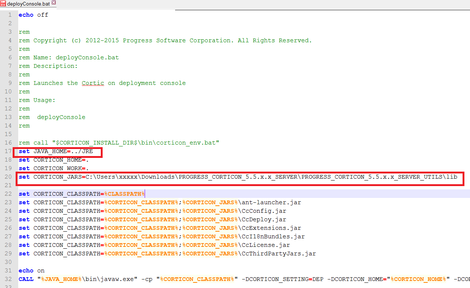The height and width of the screenshot is (288, 470).
Task: Click 'Launches the' comment text on line 9
Action: click(56, 83)
